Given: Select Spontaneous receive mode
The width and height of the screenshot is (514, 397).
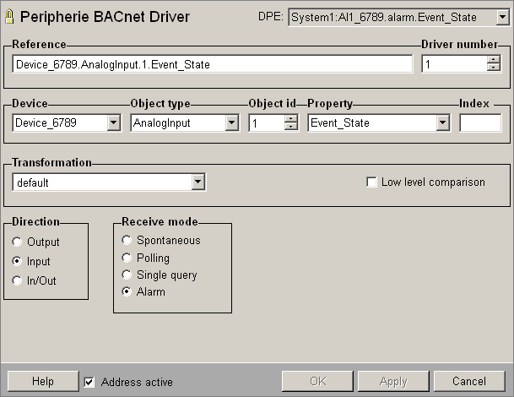Looking at the screenshot, I should 127,241.
